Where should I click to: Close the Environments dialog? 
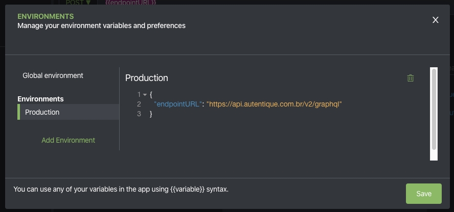[436, 20]
